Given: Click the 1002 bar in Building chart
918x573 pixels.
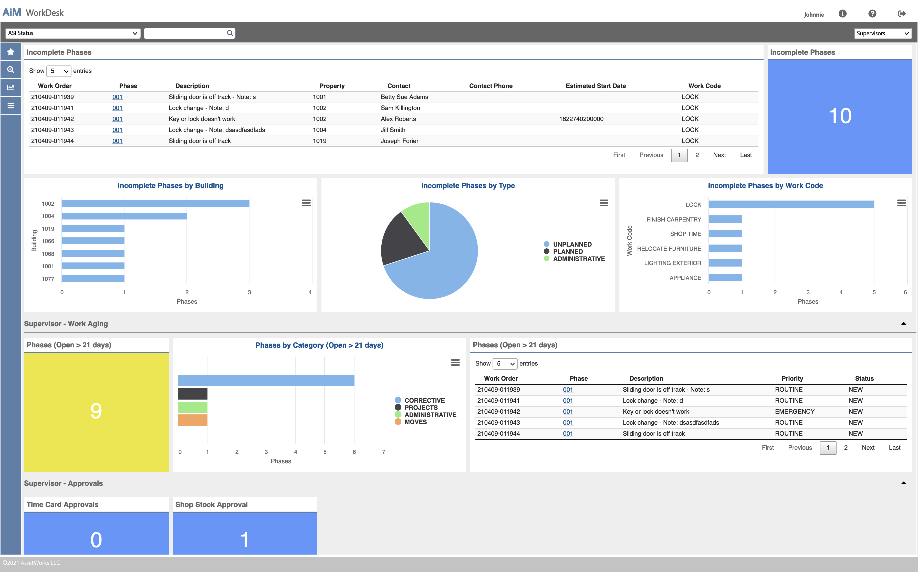Looking at the screenshot, I should (x=155, y=204).
